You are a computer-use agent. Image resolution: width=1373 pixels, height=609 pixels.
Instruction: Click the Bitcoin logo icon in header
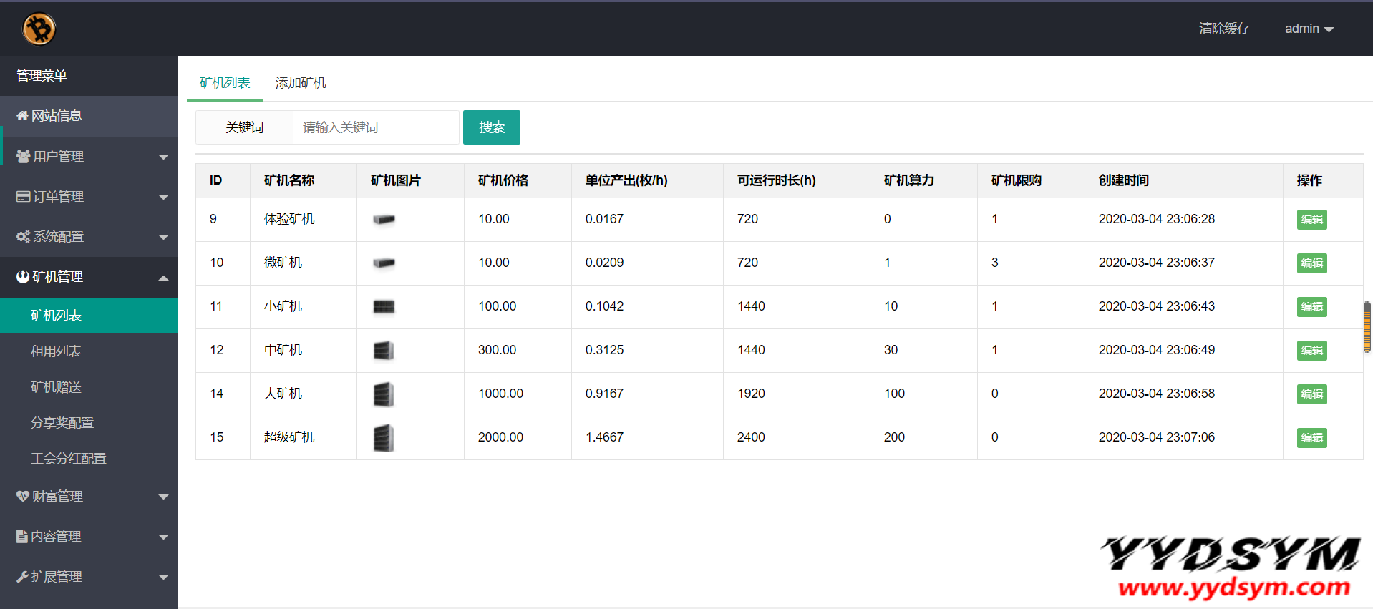pyautogui.click(x=39, y=29)
